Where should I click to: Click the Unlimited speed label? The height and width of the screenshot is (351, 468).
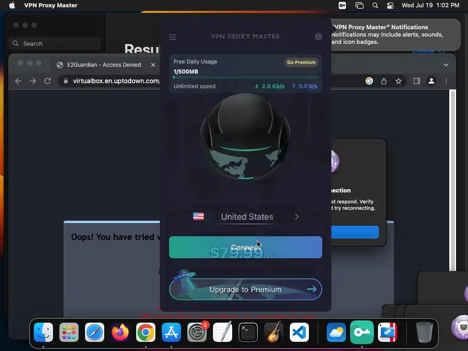coord(195,86)
